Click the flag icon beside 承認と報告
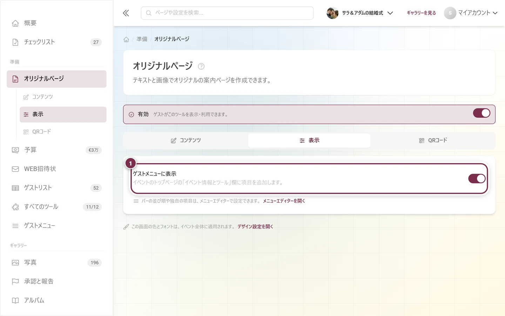 point(15,282)
